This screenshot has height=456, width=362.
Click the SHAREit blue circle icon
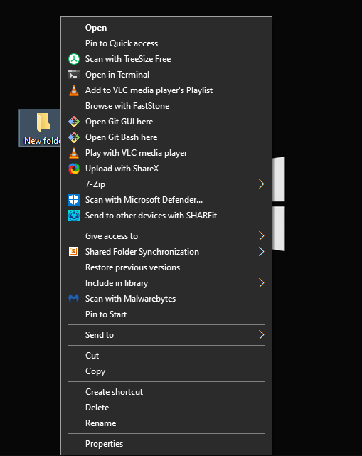tap(74, 216)
